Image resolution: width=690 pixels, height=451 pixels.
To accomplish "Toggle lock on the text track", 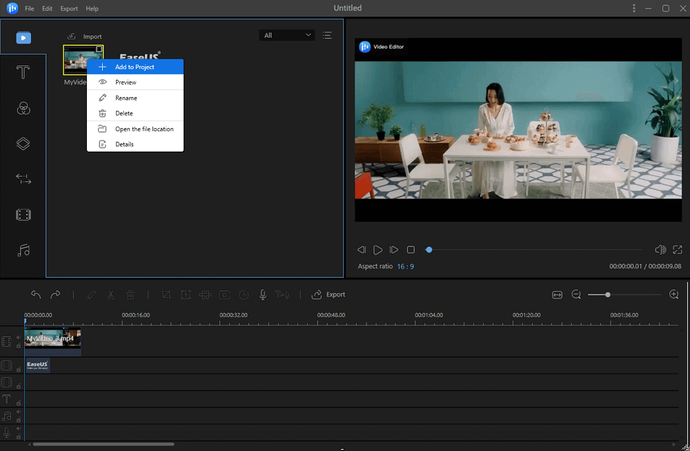I will point(19,403).
